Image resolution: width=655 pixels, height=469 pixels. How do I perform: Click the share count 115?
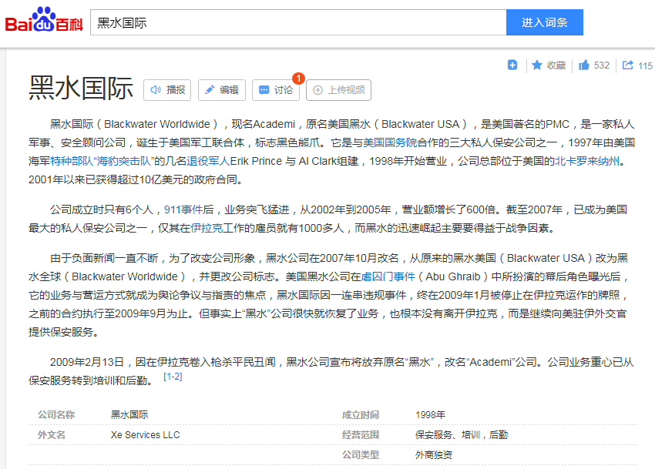click(x=646, y=65)
